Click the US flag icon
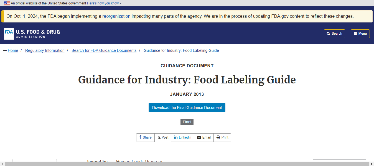This screenshot has width=374, height=166. tap(7, 3)
